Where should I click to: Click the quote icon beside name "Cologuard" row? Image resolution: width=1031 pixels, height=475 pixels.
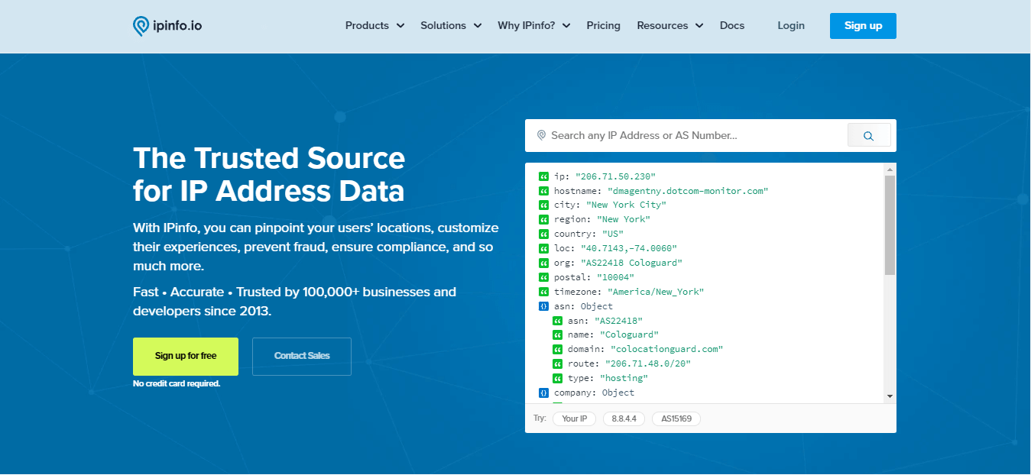pyautogui.click(x=557, y=335)
